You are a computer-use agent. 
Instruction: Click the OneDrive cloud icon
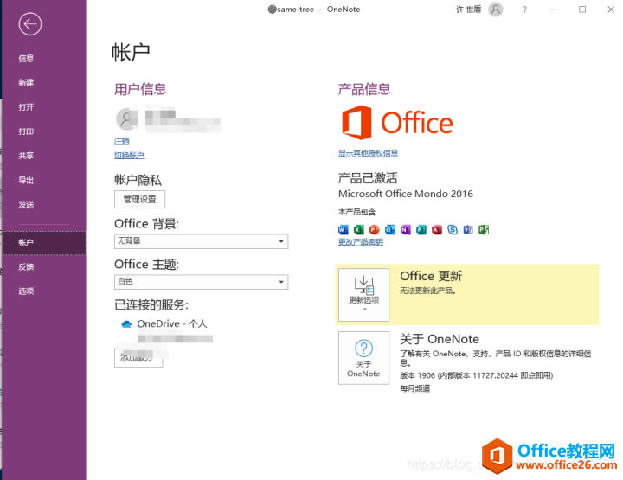click(x=126, y=324)
